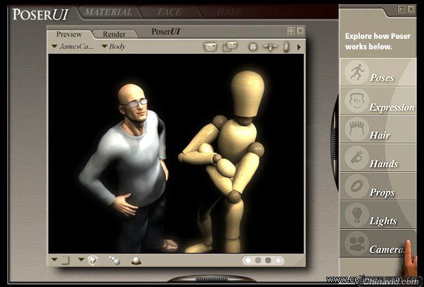
Task: Click the square color swatch in bottom bar
Action: click(x=65, y=260)
